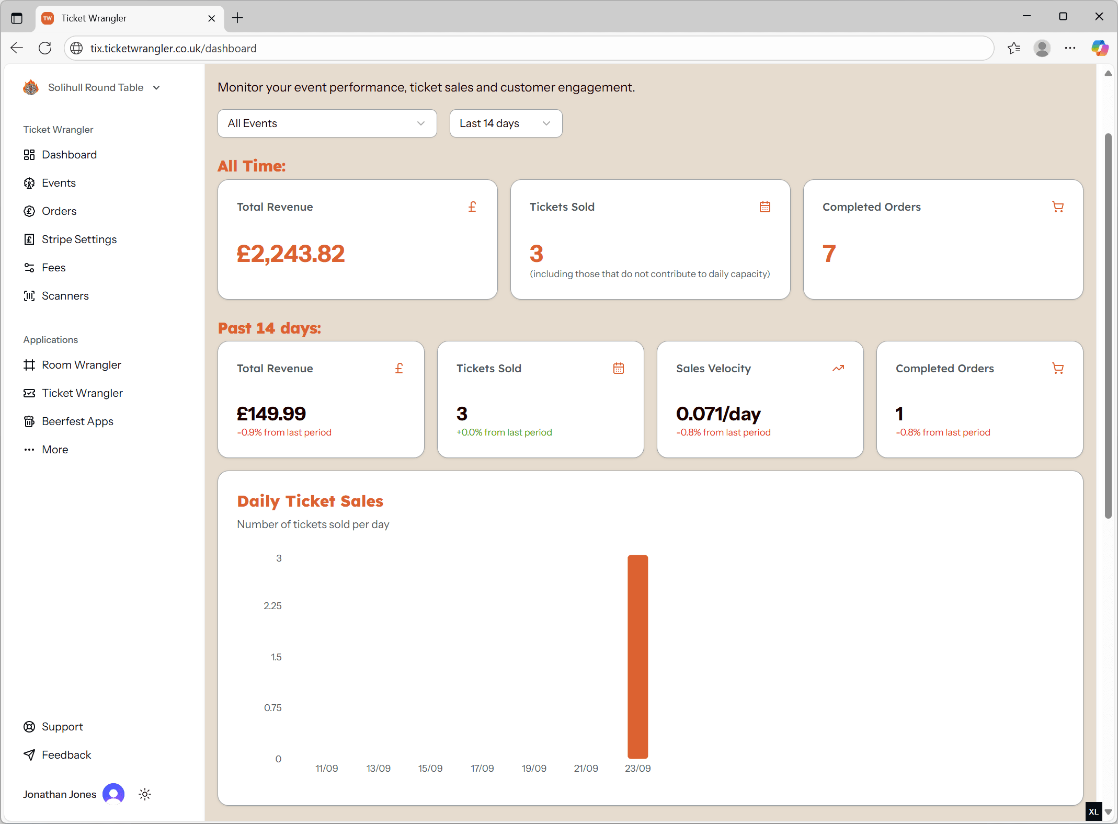Open the All Events dropdown
Image resolution: width=1118 pixels, height=824 pixels.
pos(327,123)
